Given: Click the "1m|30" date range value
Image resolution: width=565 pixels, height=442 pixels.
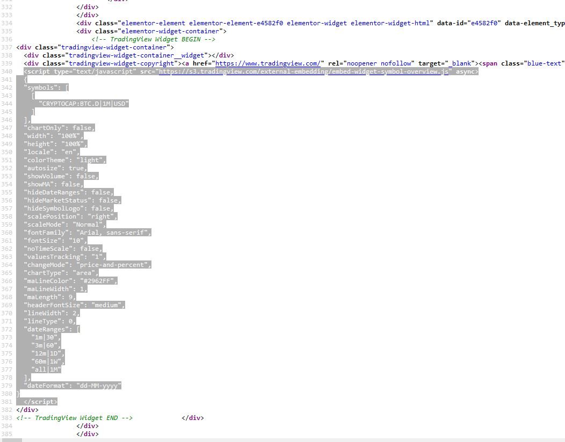Looking at the screenshot, I should tap(45, 337).
